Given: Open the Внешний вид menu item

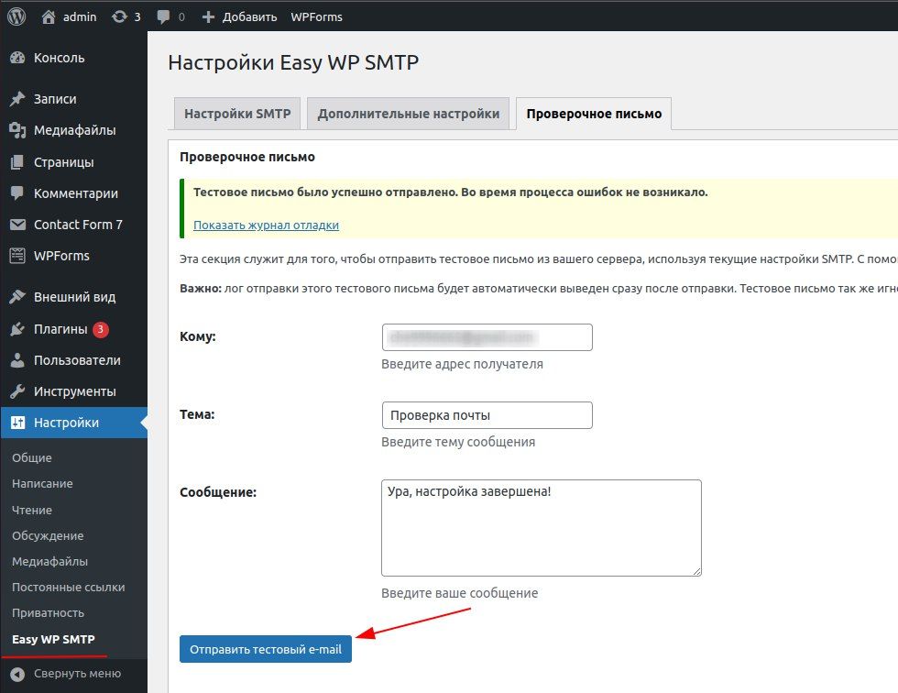Looking at the screenshot, I should pos(74,297).
